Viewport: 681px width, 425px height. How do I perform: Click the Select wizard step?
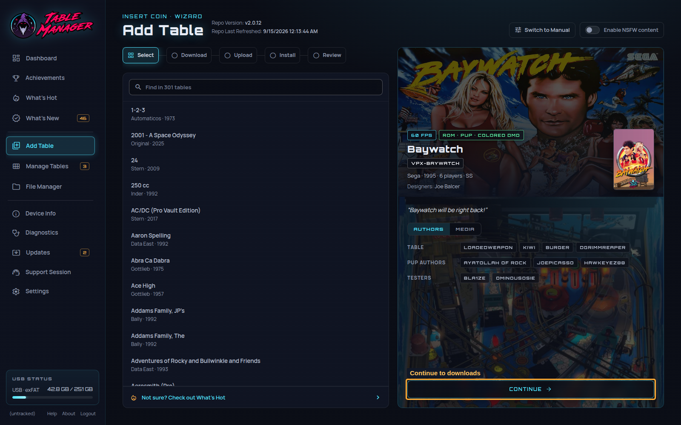[x=140, y=55]
